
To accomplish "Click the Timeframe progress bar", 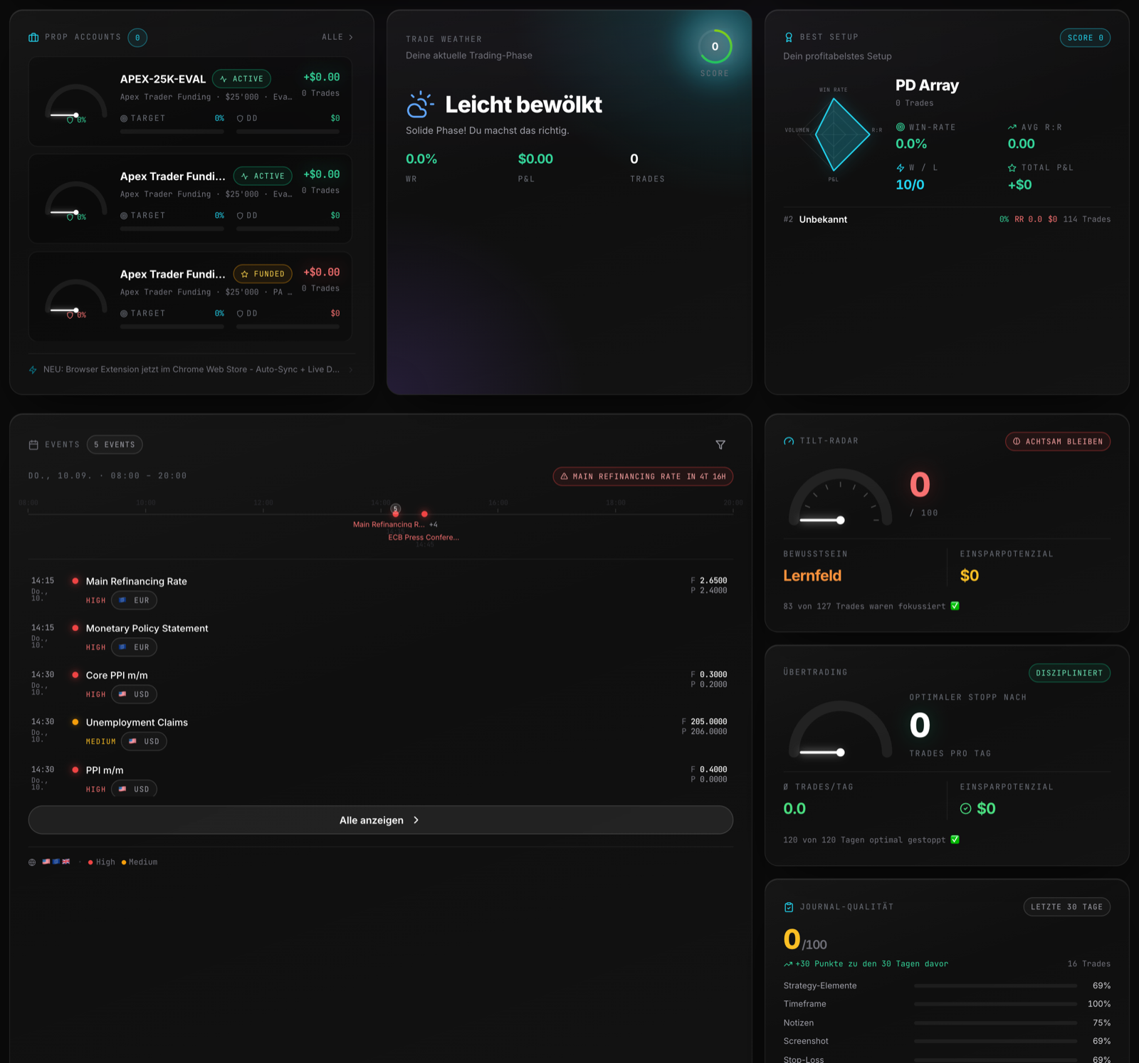I will (995, 1004).
